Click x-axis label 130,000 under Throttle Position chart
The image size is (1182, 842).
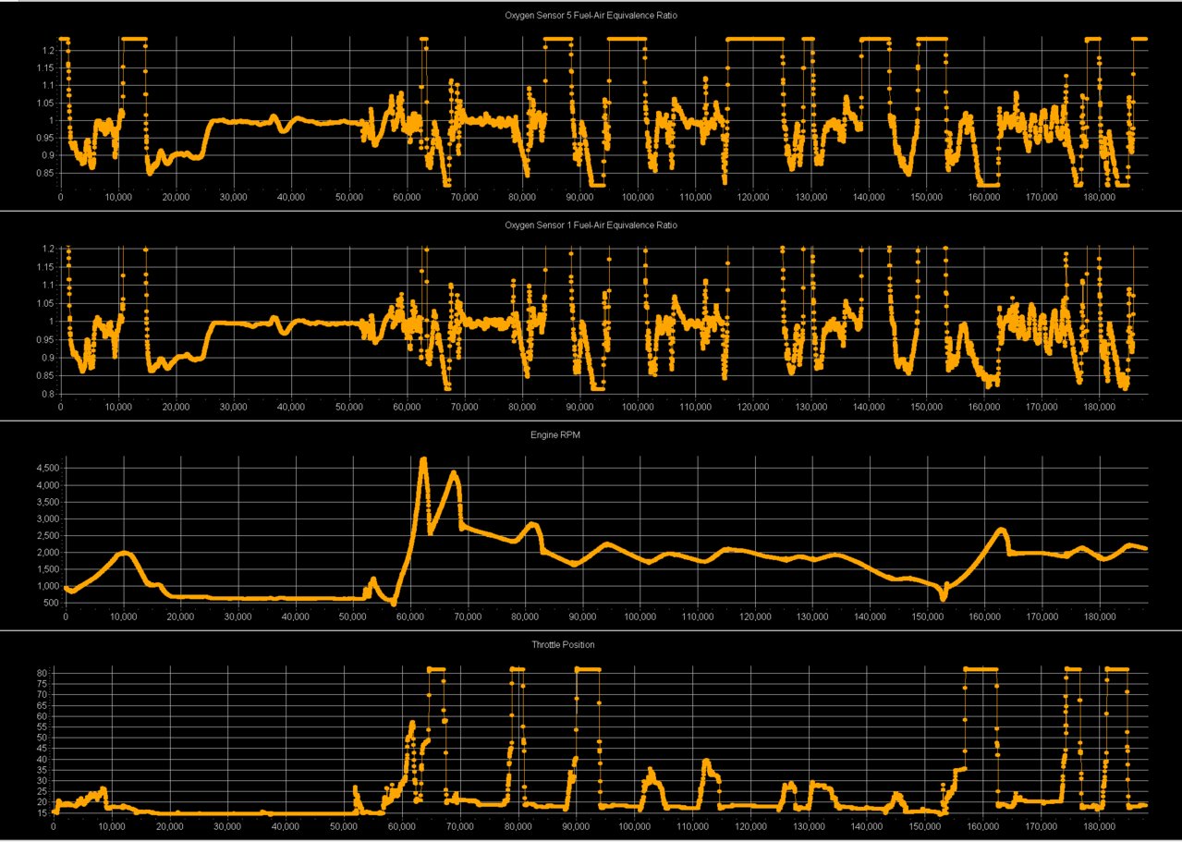[808, 826]
